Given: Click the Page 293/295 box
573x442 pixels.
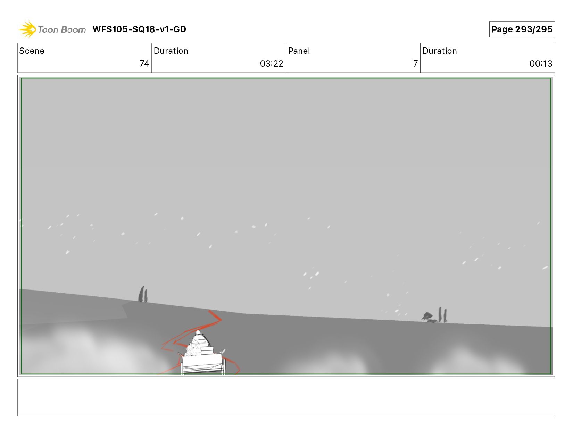Looking at the screenshot, I should [x=522, y=29].
